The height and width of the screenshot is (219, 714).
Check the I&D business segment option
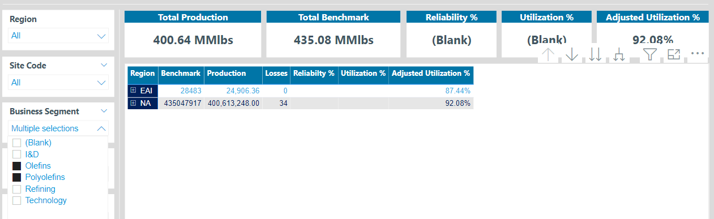pos(16,154)
